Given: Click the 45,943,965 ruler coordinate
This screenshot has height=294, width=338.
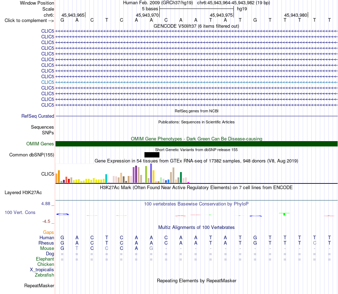Looking at the screenshot, I should (73, 15).
